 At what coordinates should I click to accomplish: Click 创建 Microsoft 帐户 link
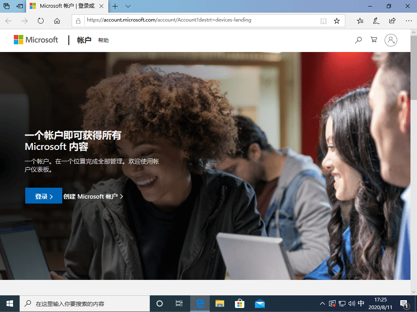(x=93, y=196)
